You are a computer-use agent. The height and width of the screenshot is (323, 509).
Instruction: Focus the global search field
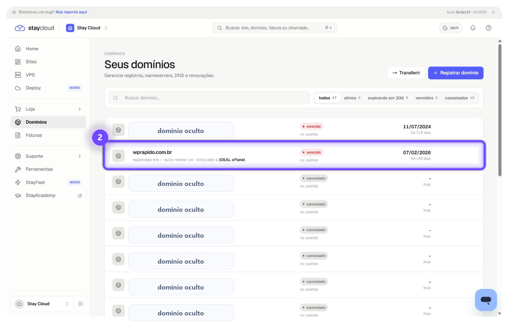coord(274,28)
